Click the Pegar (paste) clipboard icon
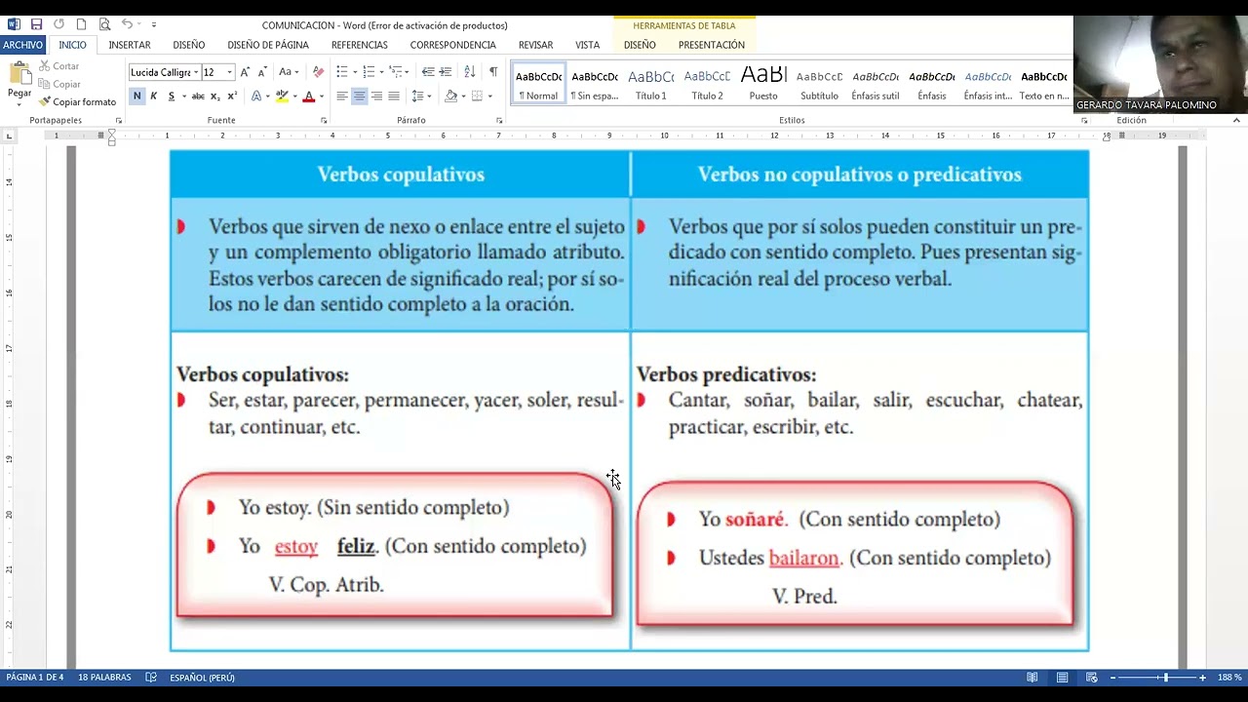 click(19, 74)
